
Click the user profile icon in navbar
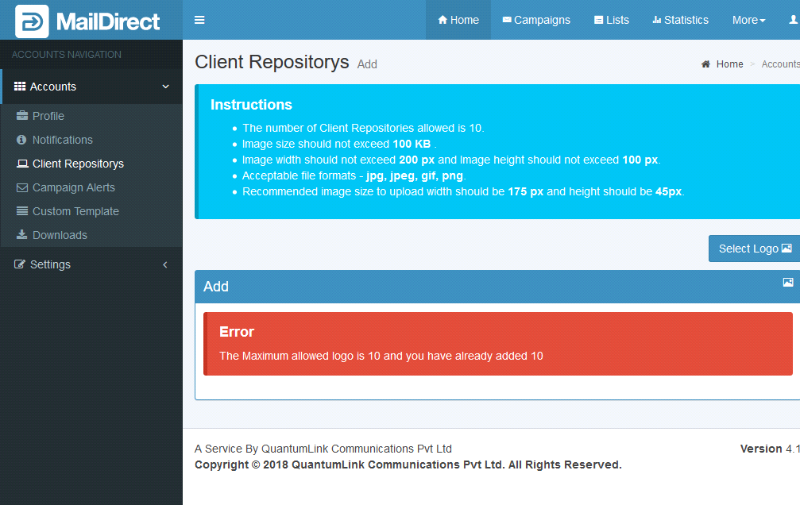tap(792, 20)
